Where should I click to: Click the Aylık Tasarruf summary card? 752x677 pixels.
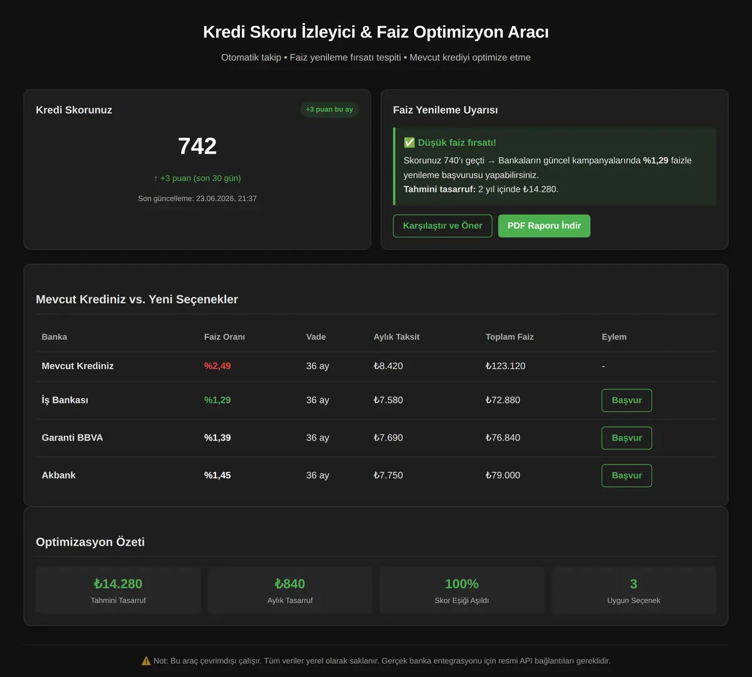coord(290,590)
